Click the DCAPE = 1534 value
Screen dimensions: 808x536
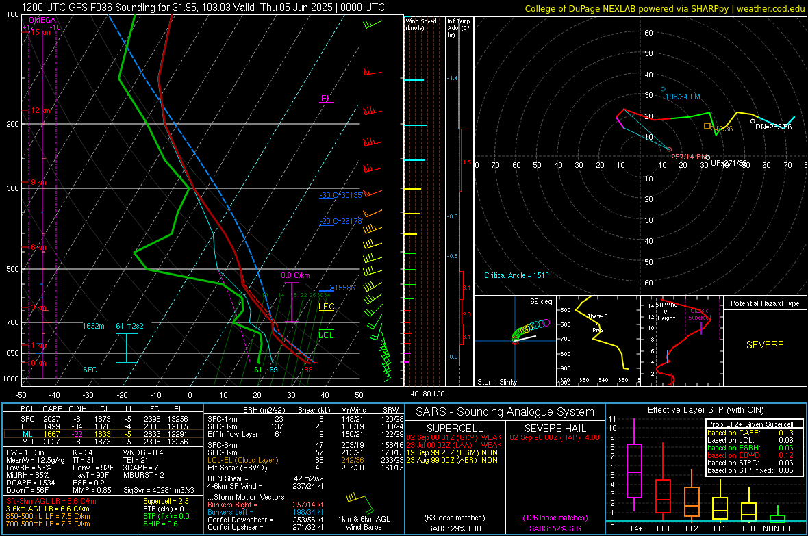[x=30, y=483]
